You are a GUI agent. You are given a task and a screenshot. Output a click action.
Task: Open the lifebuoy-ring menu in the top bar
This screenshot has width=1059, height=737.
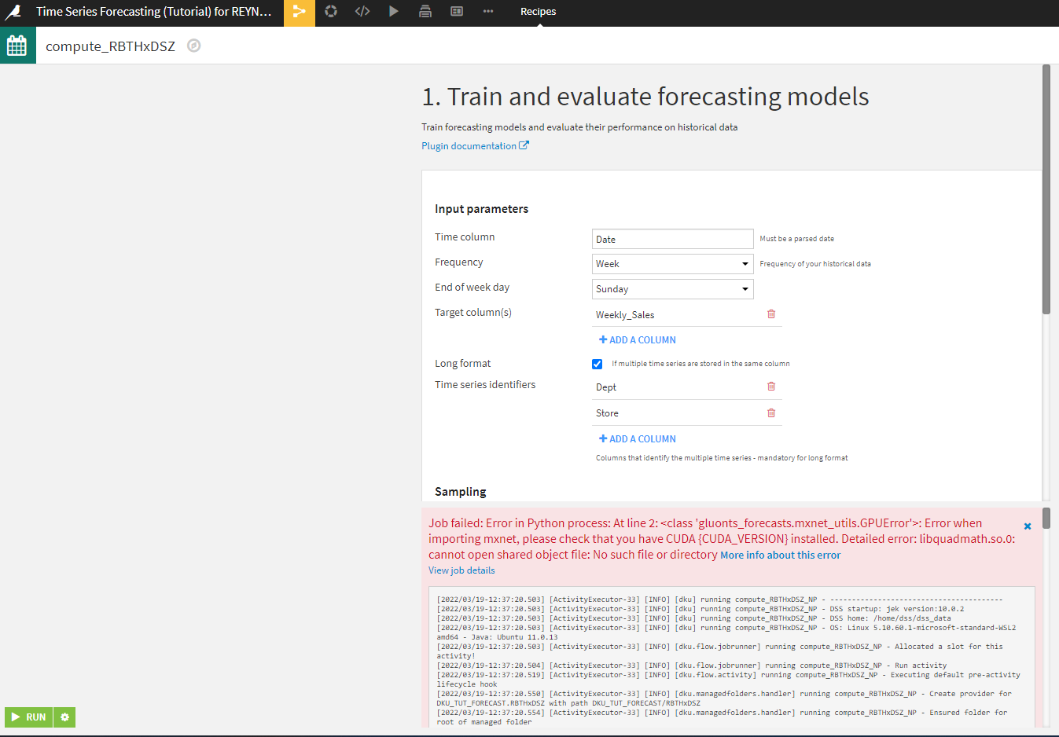click(331, 11)
